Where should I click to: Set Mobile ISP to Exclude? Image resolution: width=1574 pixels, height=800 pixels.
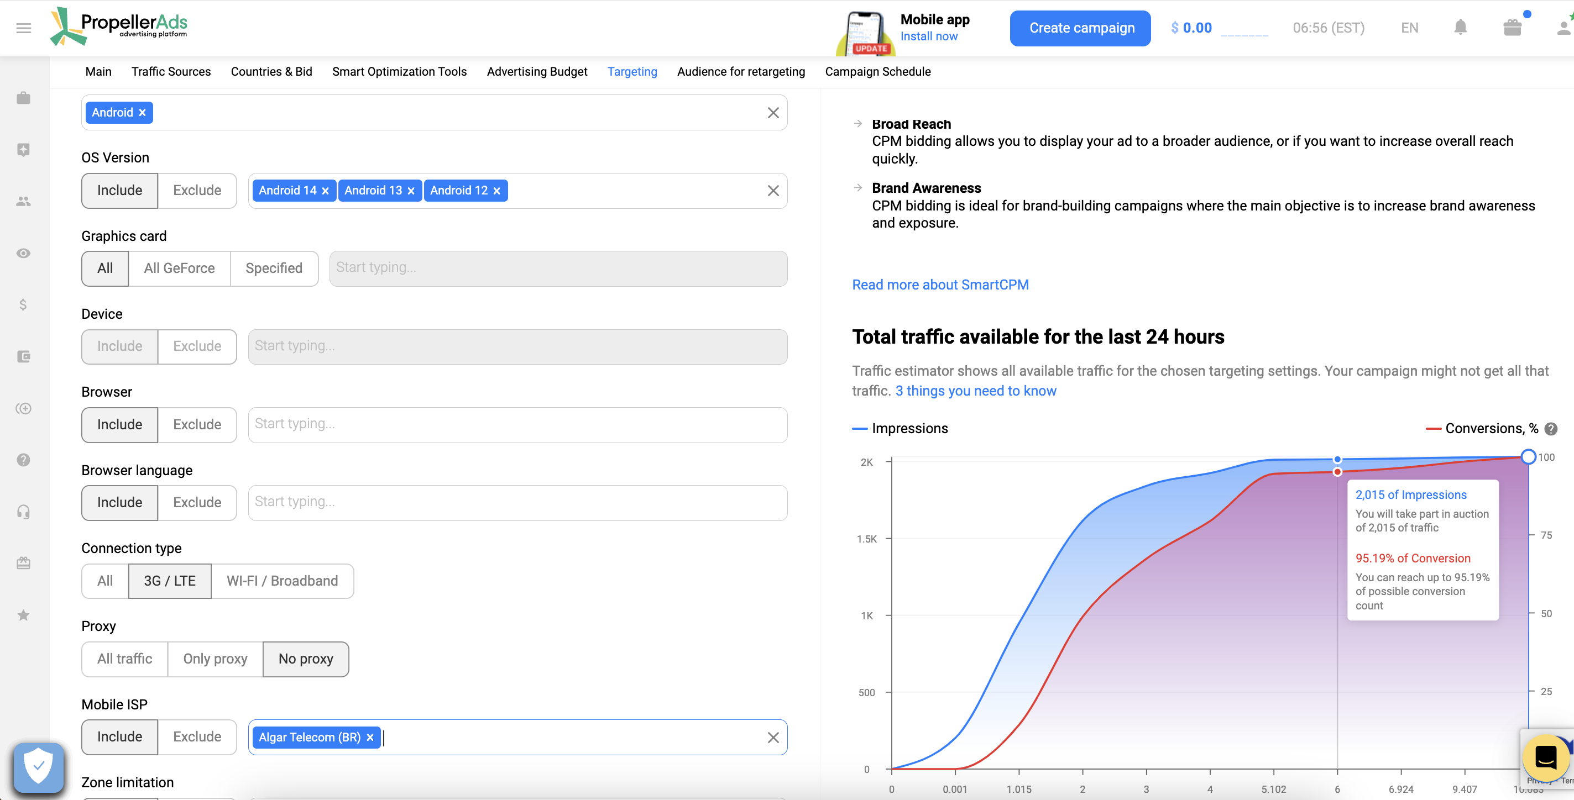click(x=197, y=737)
